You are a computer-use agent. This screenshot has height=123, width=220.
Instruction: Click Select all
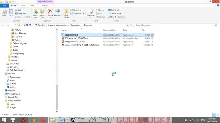113,10
